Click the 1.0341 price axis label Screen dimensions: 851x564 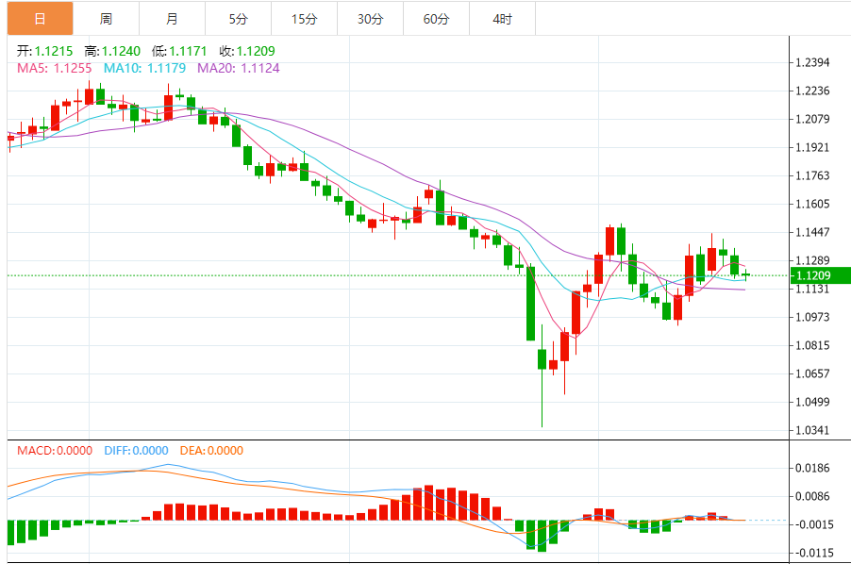tap(812, 430)
